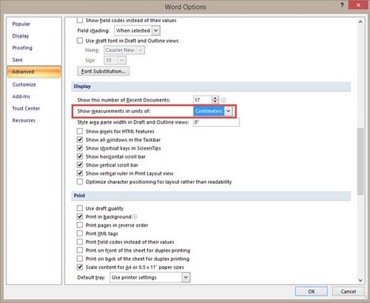
Task: Enable Print pages in reverse order
Action: [80, 225]
